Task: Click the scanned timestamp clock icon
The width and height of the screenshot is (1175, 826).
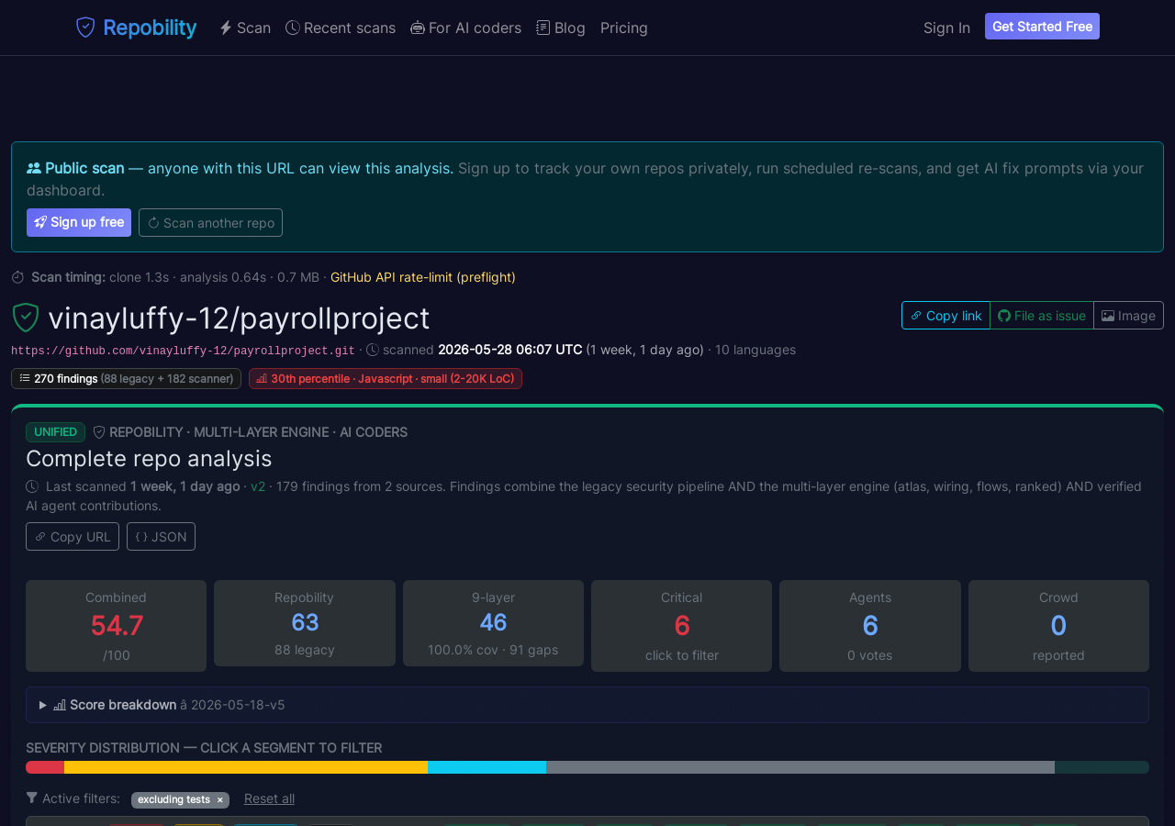Action: [x=373, y=350]
